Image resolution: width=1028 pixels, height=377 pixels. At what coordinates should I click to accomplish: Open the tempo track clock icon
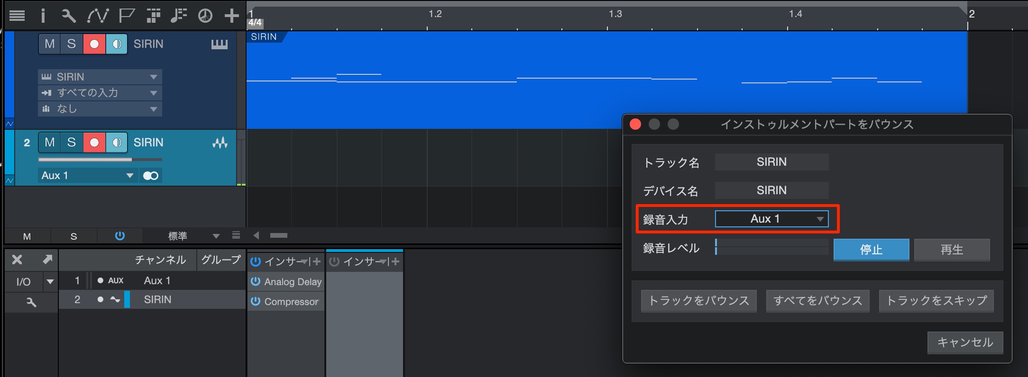coord(205,16)
